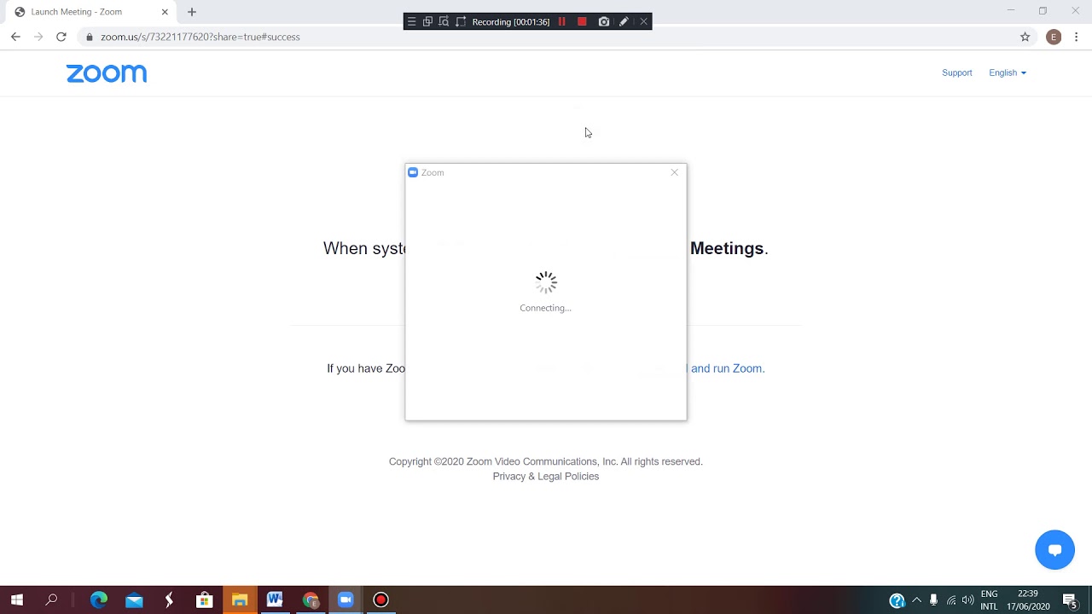Switch to Chrome in the taskbar
Image resolution: width=1092 pixels, height=614 pixels.
coord(311,600)
